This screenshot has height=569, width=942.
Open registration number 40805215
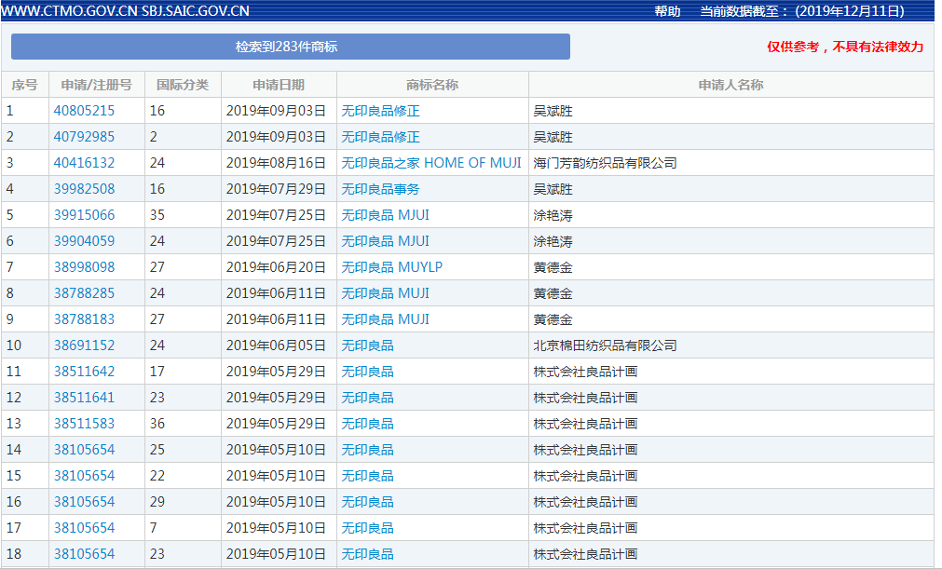[84, 111]
